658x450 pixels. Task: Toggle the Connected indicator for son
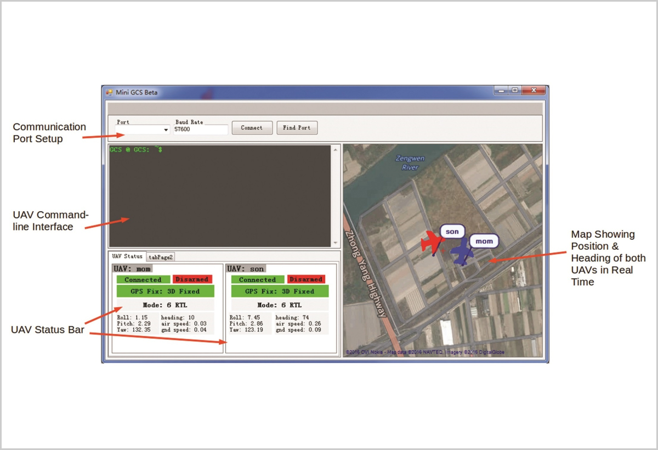coord(257,279)
